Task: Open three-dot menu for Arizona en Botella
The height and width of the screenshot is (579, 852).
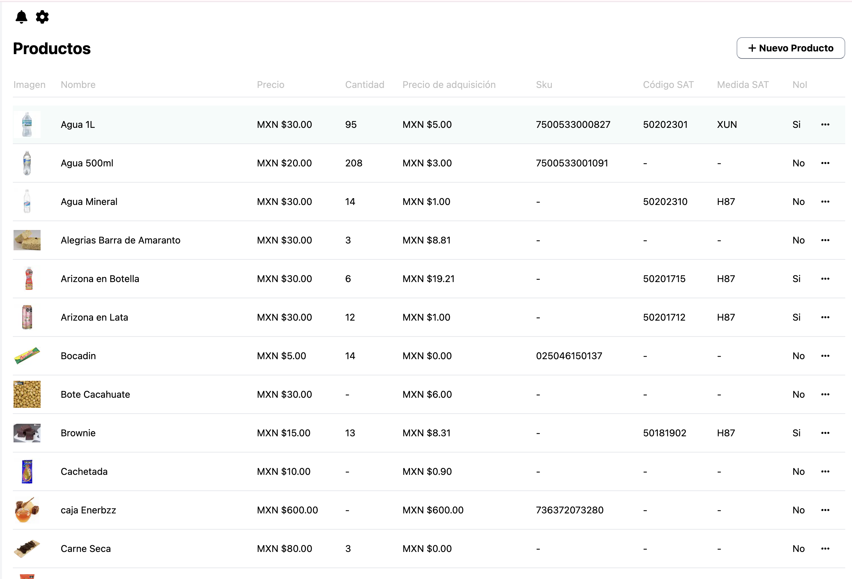Action: (825, 279)
